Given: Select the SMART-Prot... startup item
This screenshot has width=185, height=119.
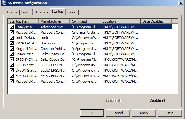Looking at the screenshot, I should tap(27, 43).
